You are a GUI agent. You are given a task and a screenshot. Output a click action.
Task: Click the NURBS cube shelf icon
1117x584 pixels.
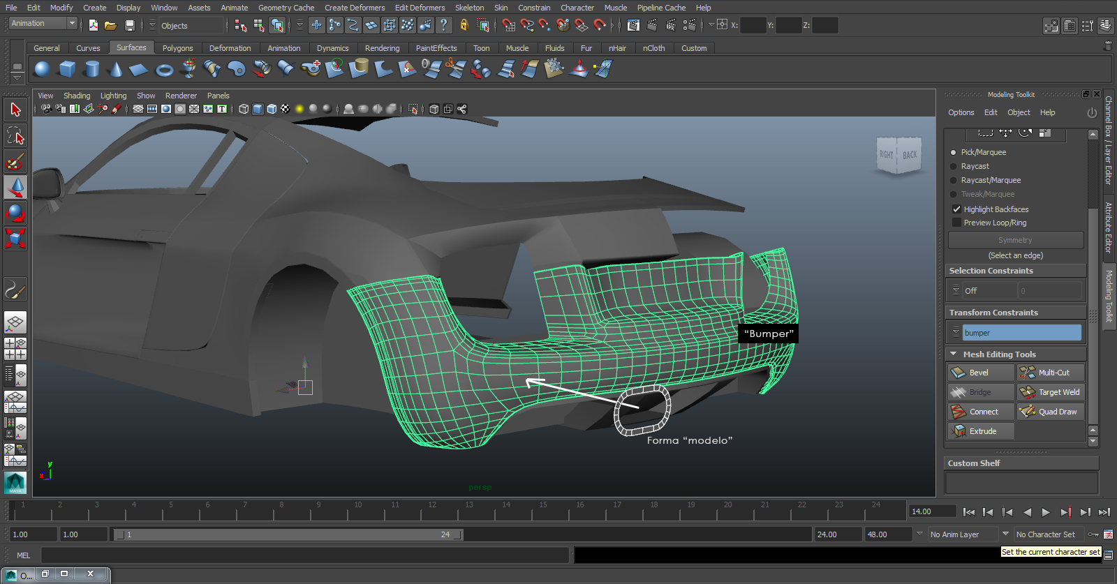[67, 69]
